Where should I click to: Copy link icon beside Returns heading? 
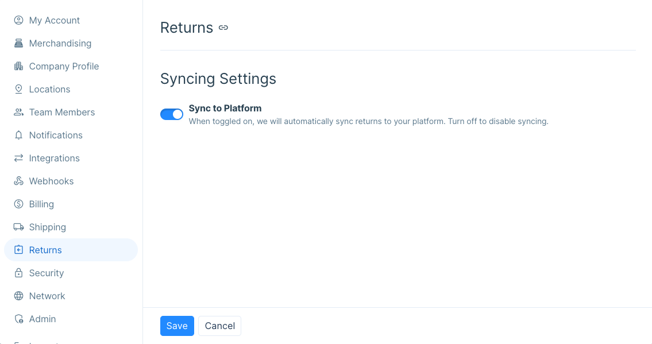pos(223,28)
